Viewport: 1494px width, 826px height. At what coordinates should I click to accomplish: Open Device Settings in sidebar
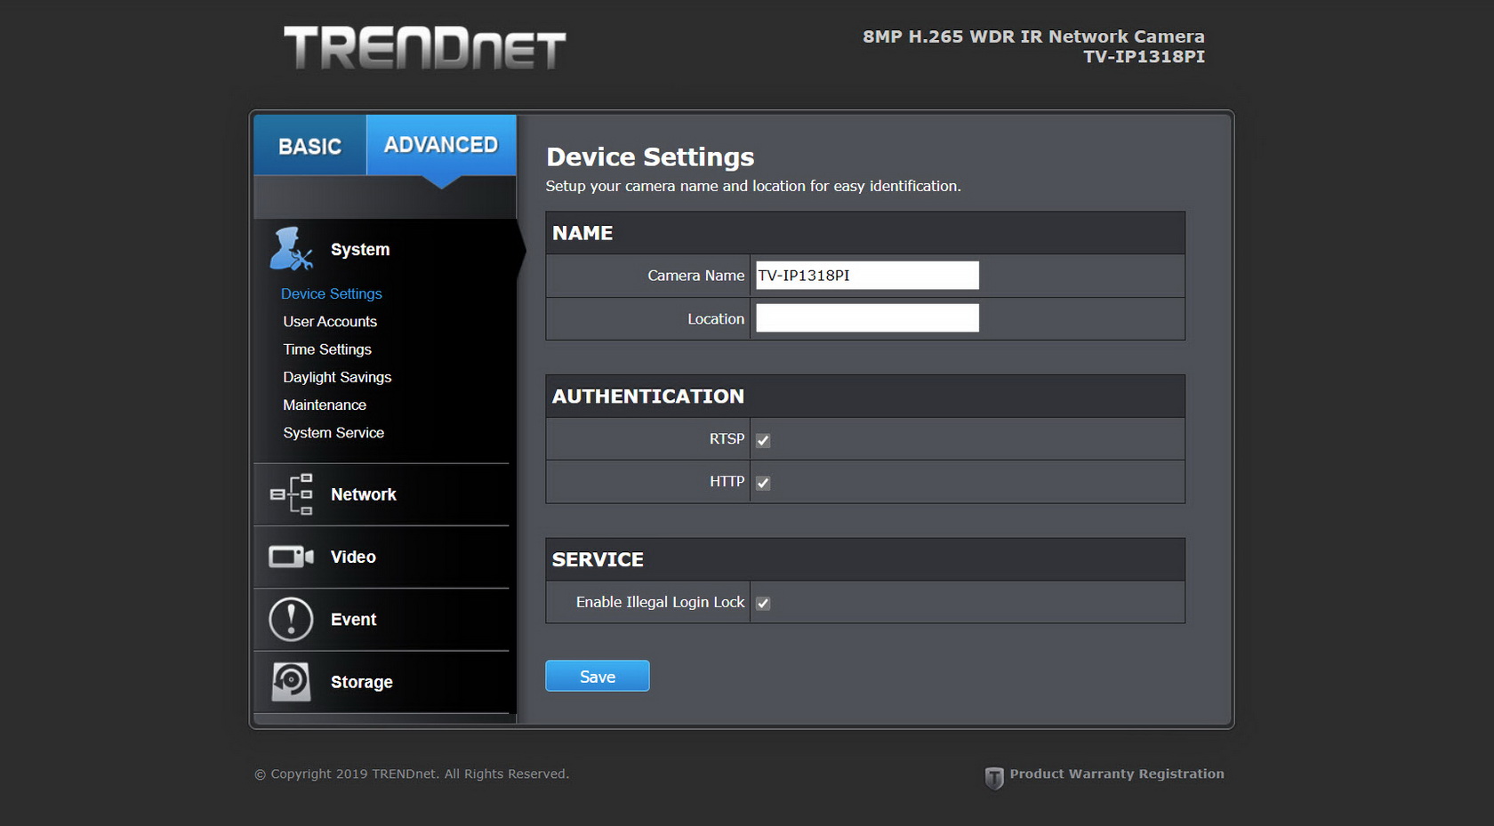point(332,293)
